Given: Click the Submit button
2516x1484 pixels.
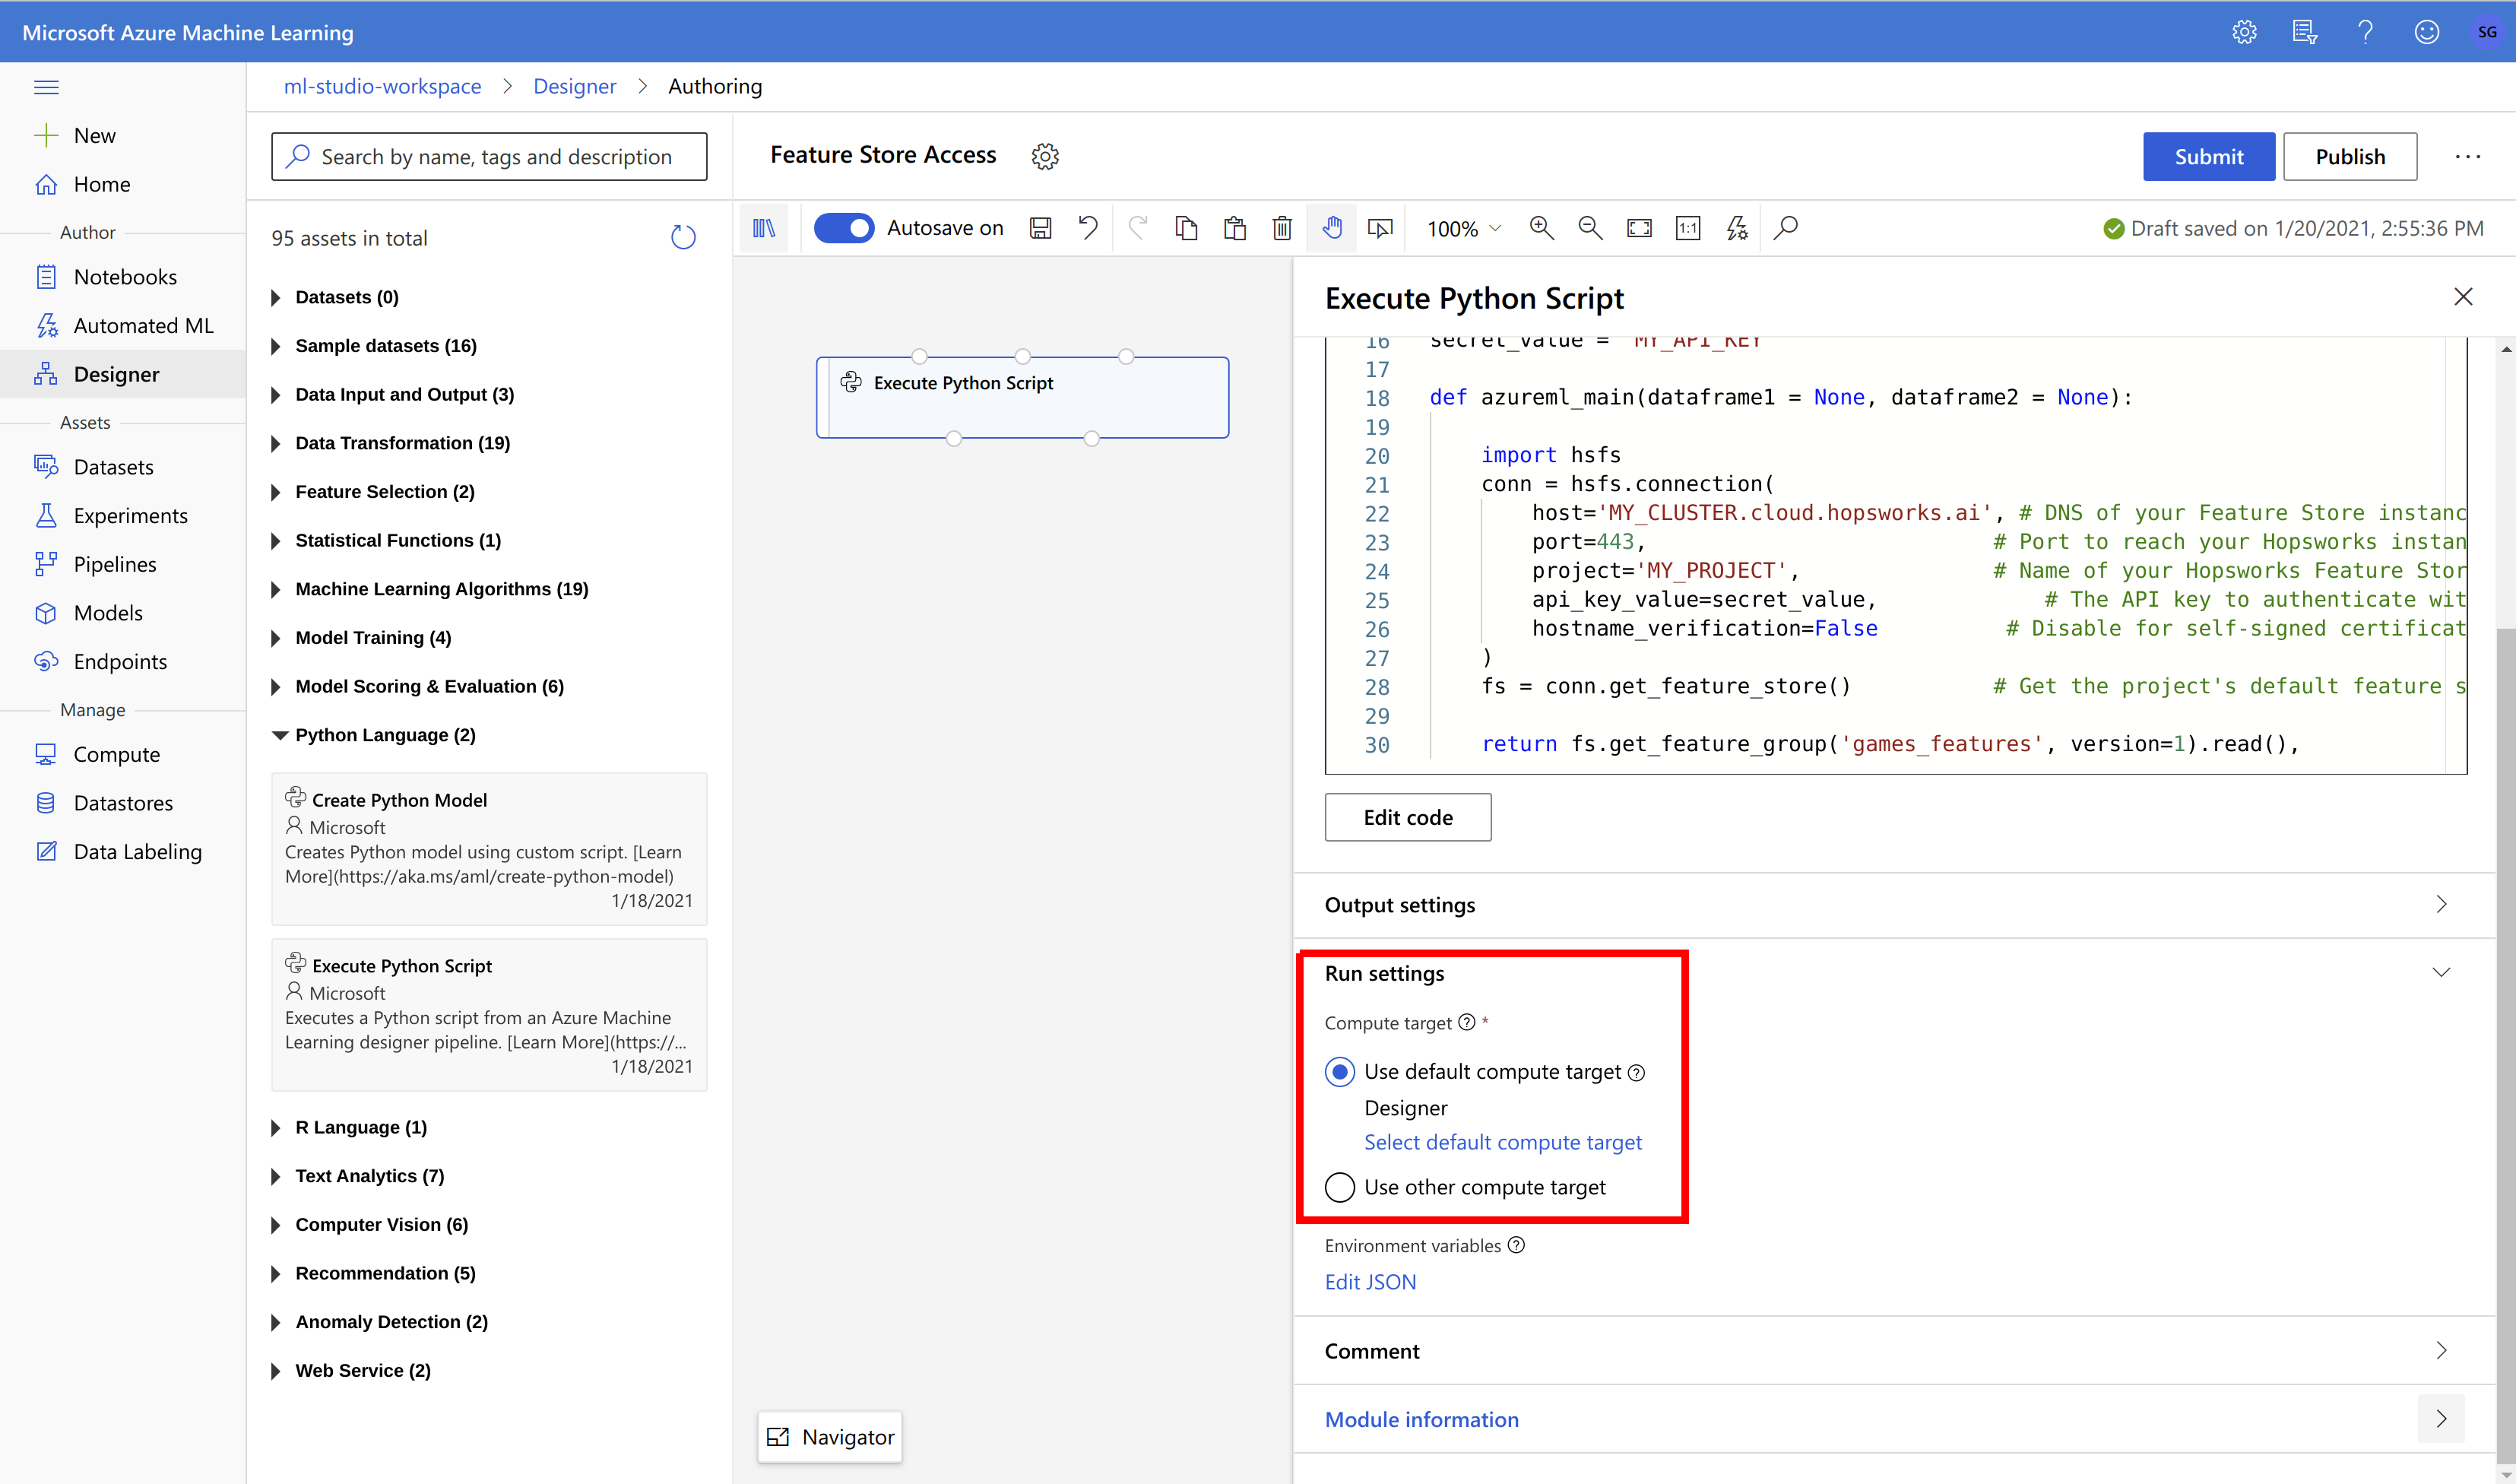Looking at the screenshot, I should pyautogui.click(x=2207, y=156).
